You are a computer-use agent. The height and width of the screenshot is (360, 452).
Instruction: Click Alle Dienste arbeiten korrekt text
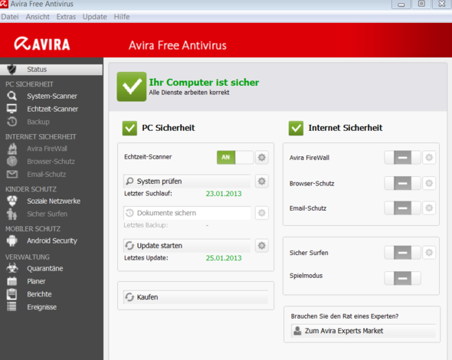pyautogui.click(x=189, y=93)
